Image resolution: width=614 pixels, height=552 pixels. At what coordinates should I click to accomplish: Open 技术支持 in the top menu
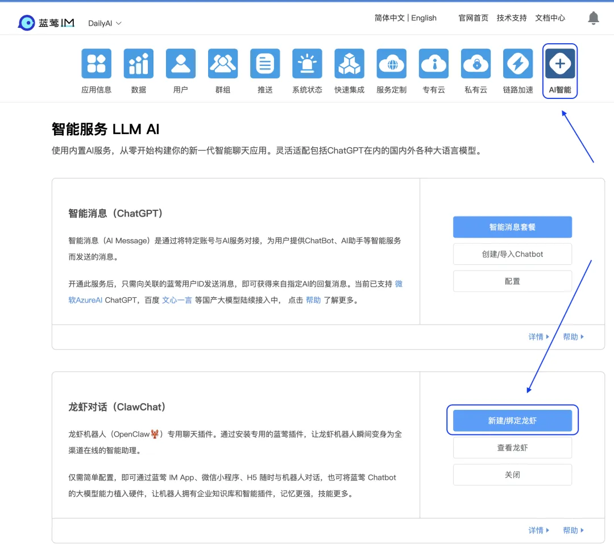coord(512,18)
